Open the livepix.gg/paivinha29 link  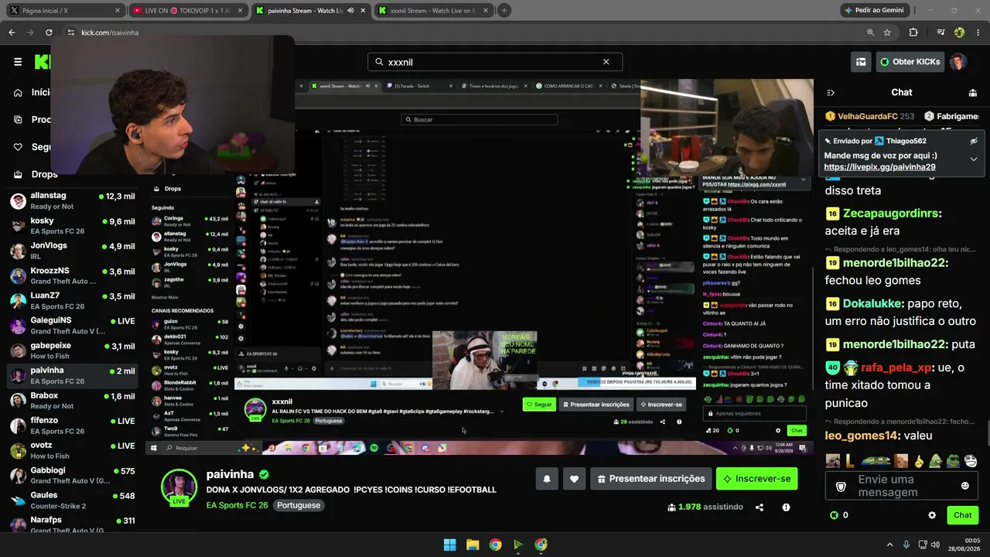[879, 167]
